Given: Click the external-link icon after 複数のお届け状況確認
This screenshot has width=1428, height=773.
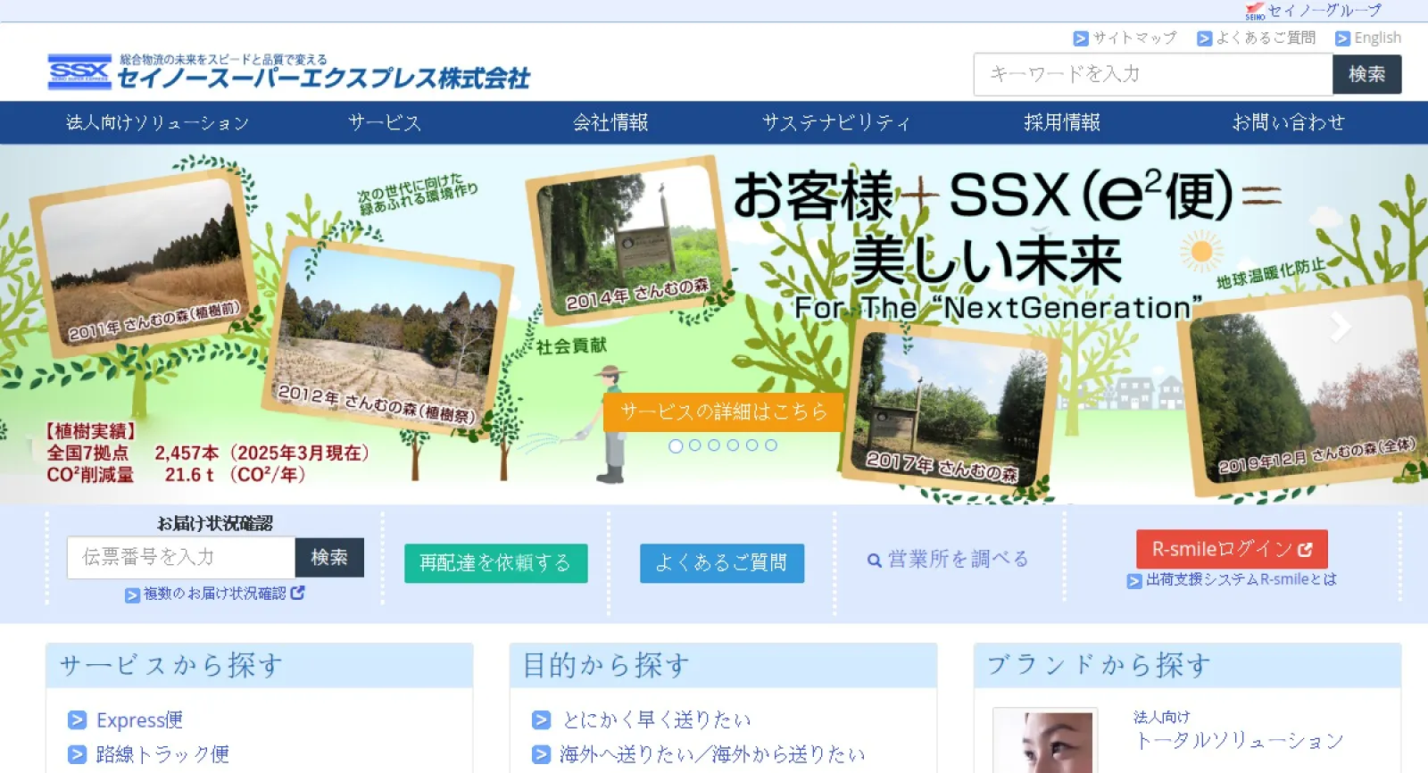Looking at the screenshot, I should 298,593.
